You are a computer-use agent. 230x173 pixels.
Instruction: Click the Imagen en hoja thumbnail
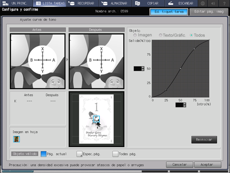(16, 139)
